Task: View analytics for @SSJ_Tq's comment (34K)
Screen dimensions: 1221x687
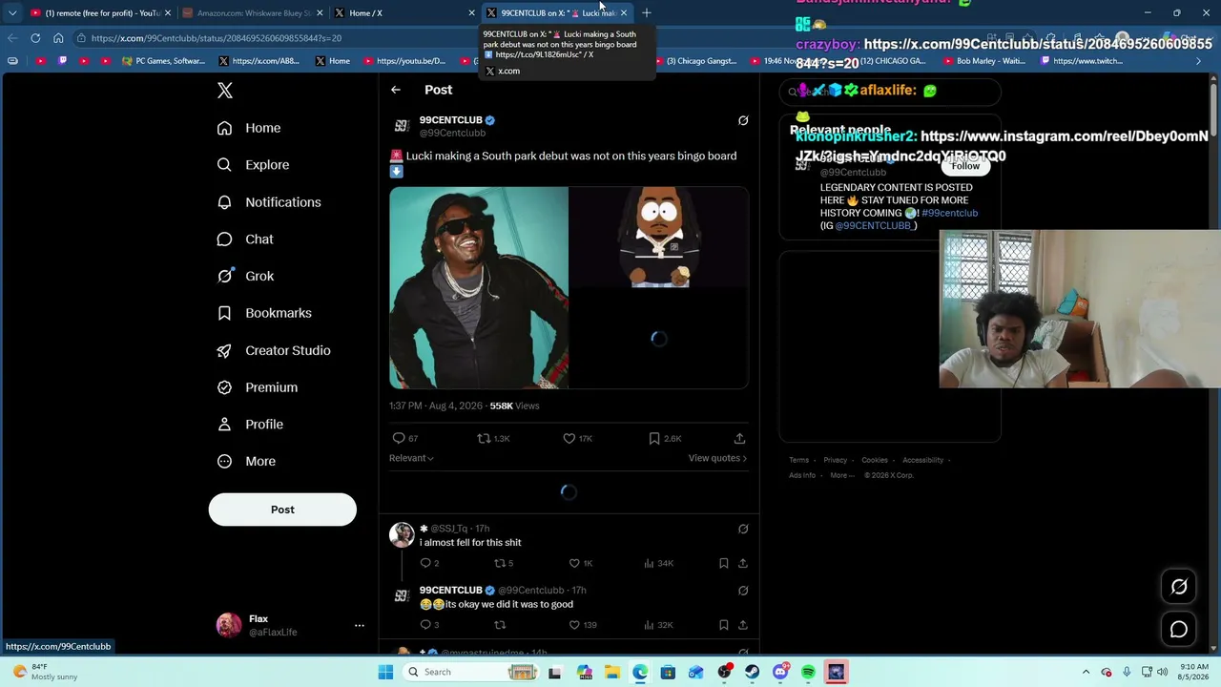Action: tap(658, 563)
